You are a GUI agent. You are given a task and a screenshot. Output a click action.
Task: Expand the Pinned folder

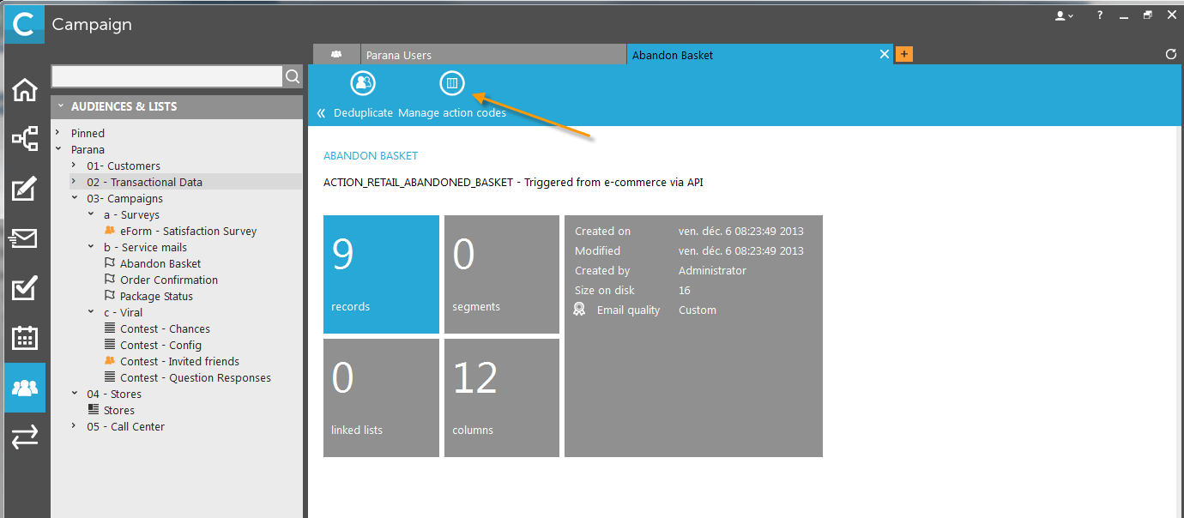pyautogui.click(x=57, y=133)
